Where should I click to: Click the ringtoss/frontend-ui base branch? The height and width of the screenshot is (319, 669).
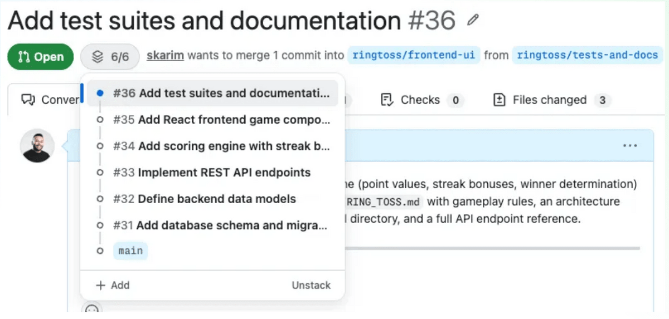414,56
